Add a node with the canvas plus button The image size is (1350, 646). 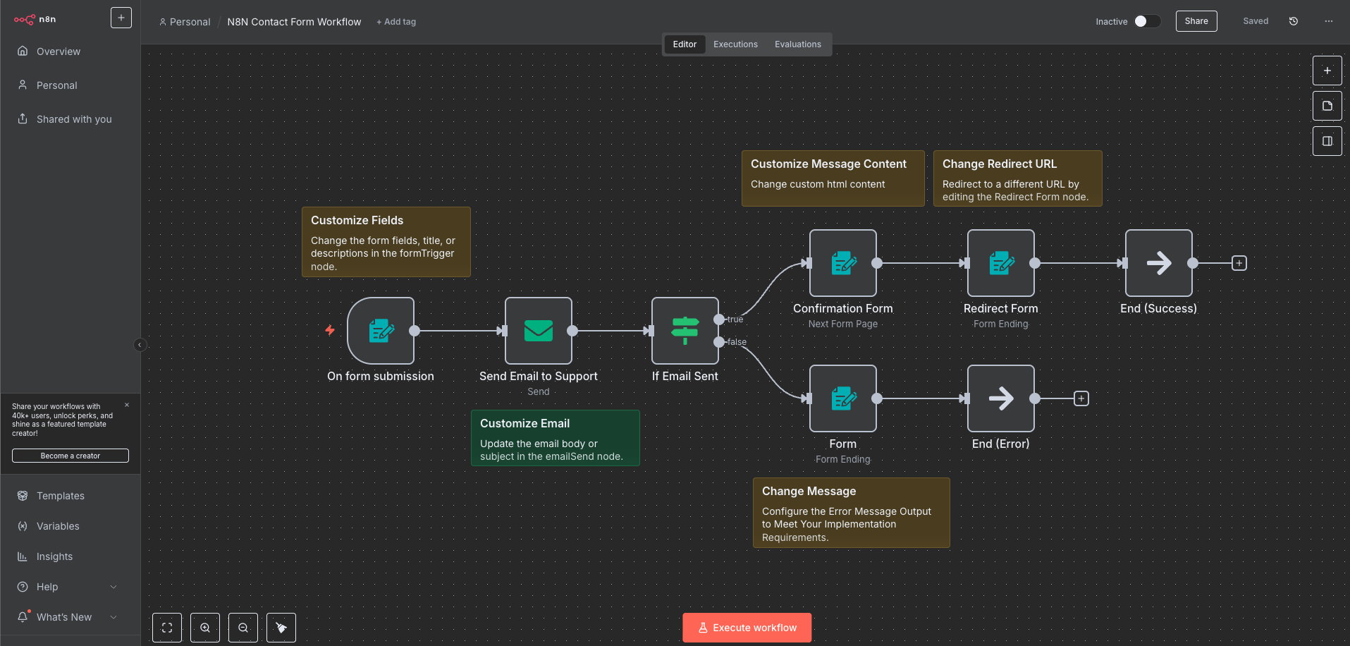(1327, 71)
